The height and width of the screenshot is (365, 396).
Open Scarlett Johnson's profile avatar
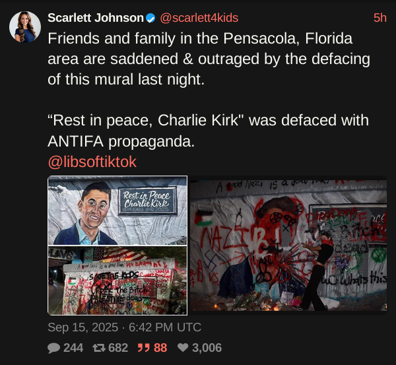tap(25, 27)
